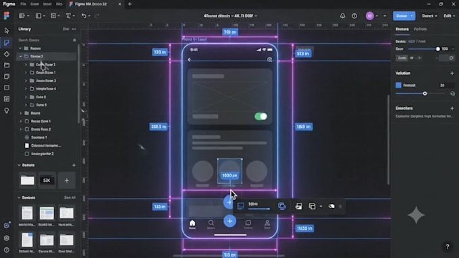Open the folder tool in left toolbar
The height and width of the screenshot is (258, 459).
click(x=7, y=65)
